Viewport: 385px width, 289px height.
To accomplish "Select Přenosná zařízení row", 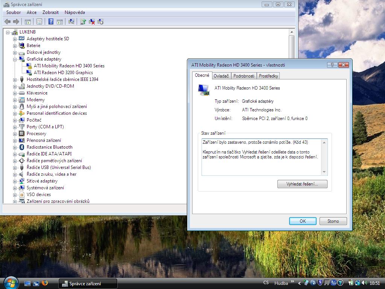I will (44, 140).
